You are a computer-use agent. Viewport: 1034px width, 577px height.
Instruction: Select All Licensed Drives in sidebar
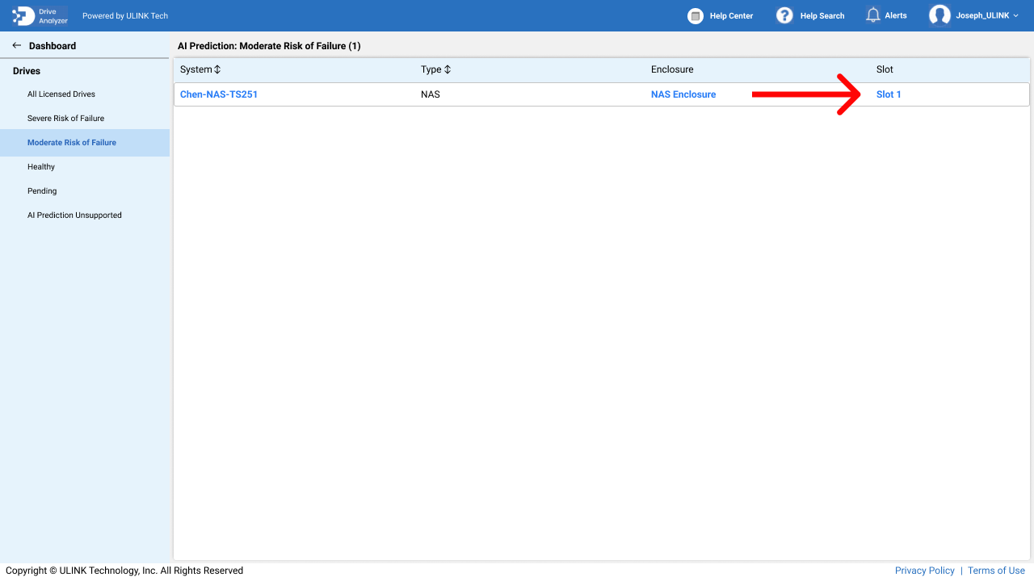click(x=61, y=94)
